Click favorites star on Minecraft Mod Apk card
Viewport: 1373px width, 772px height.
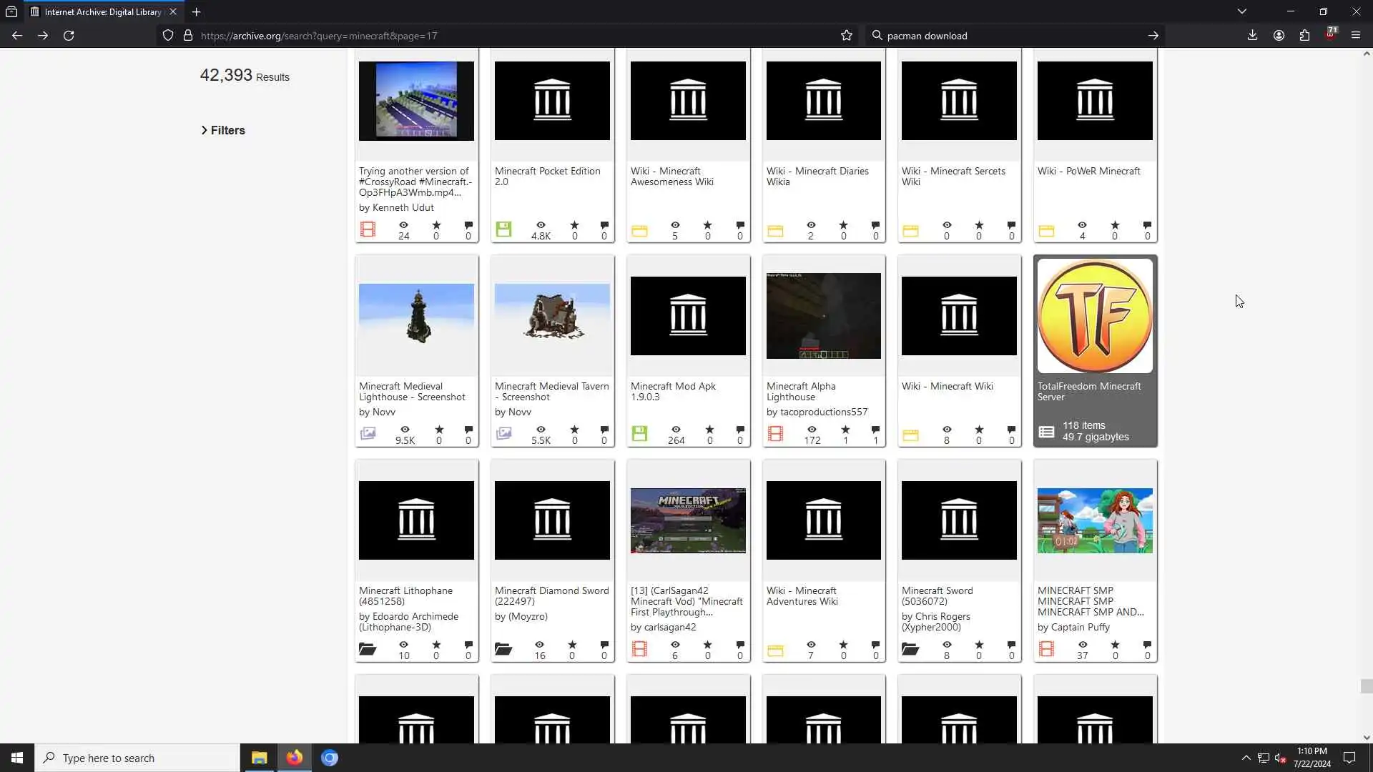point(709,430)
